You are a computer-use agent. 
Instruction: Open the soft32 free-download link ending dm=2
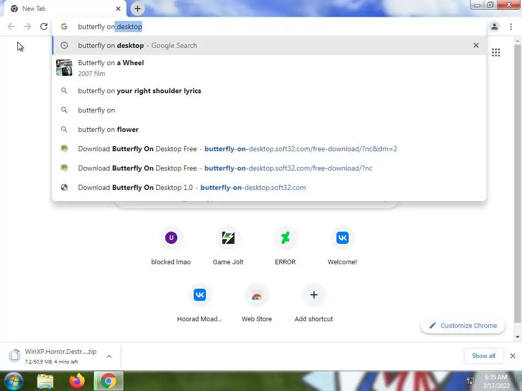click(x=269, y=149)
